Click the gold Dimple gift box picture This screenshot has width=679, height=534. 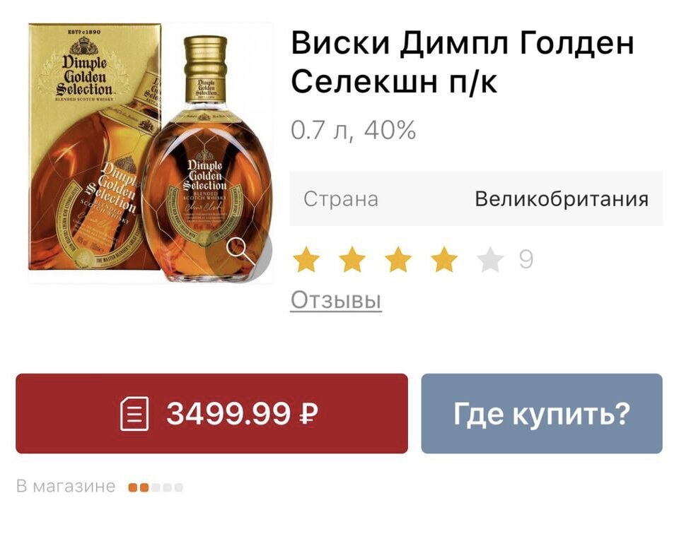pos(93,147)
